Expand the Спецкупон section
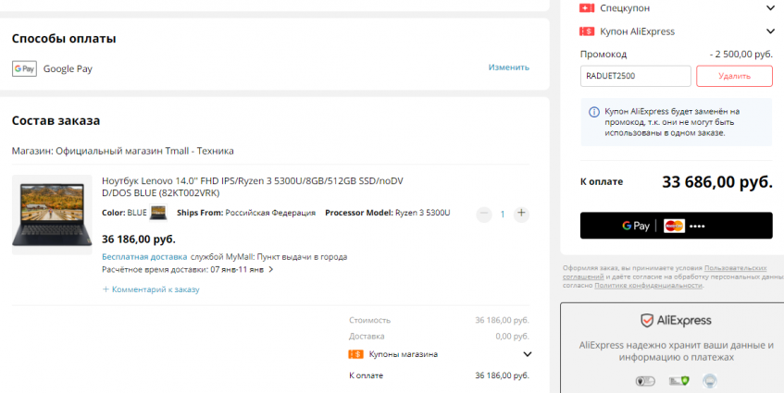 770,8
